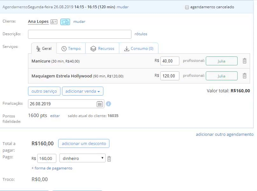The width and height of the screenshot is (257, 191).
Task: Toggle the agendamento cancelado checkbox
Action: [x=187, y=7]
